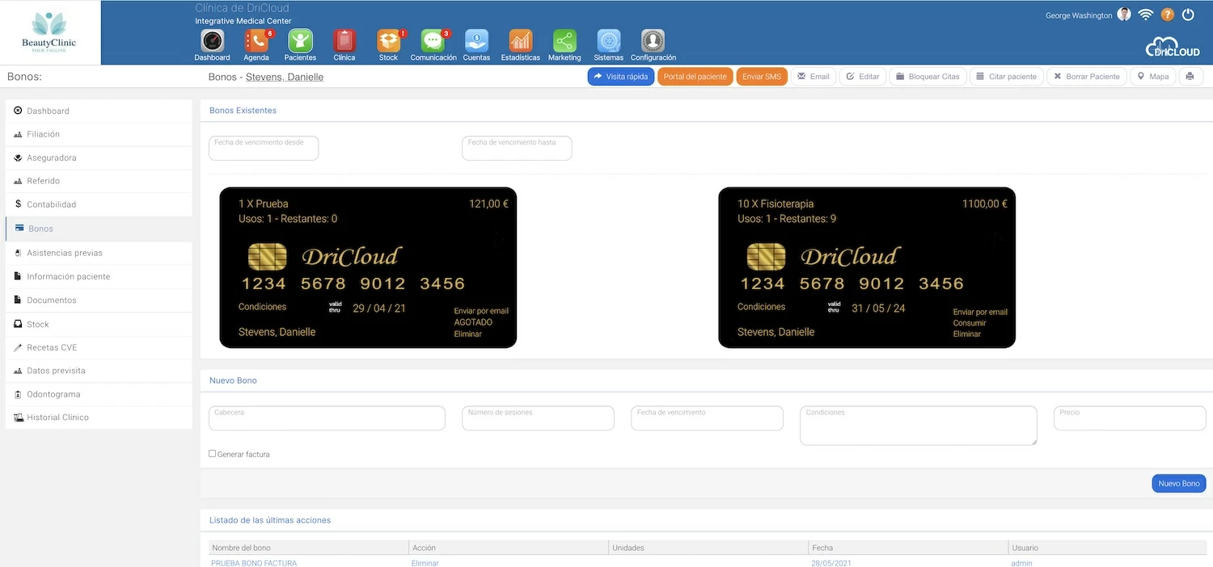The height and width of the screenshot is (567, 1213).
Task: Click Consumir on the Fisioterapia bono card
Action: click(969, 323)
